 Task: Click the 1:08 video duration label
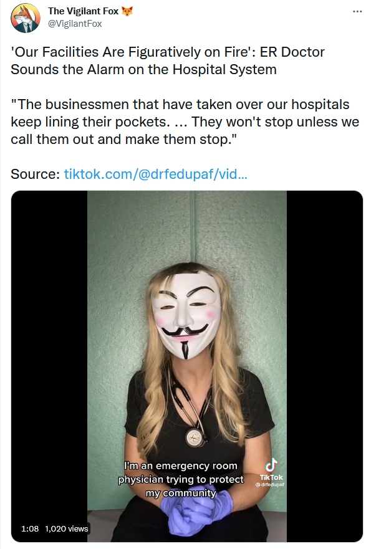click(x=30, y=528)
